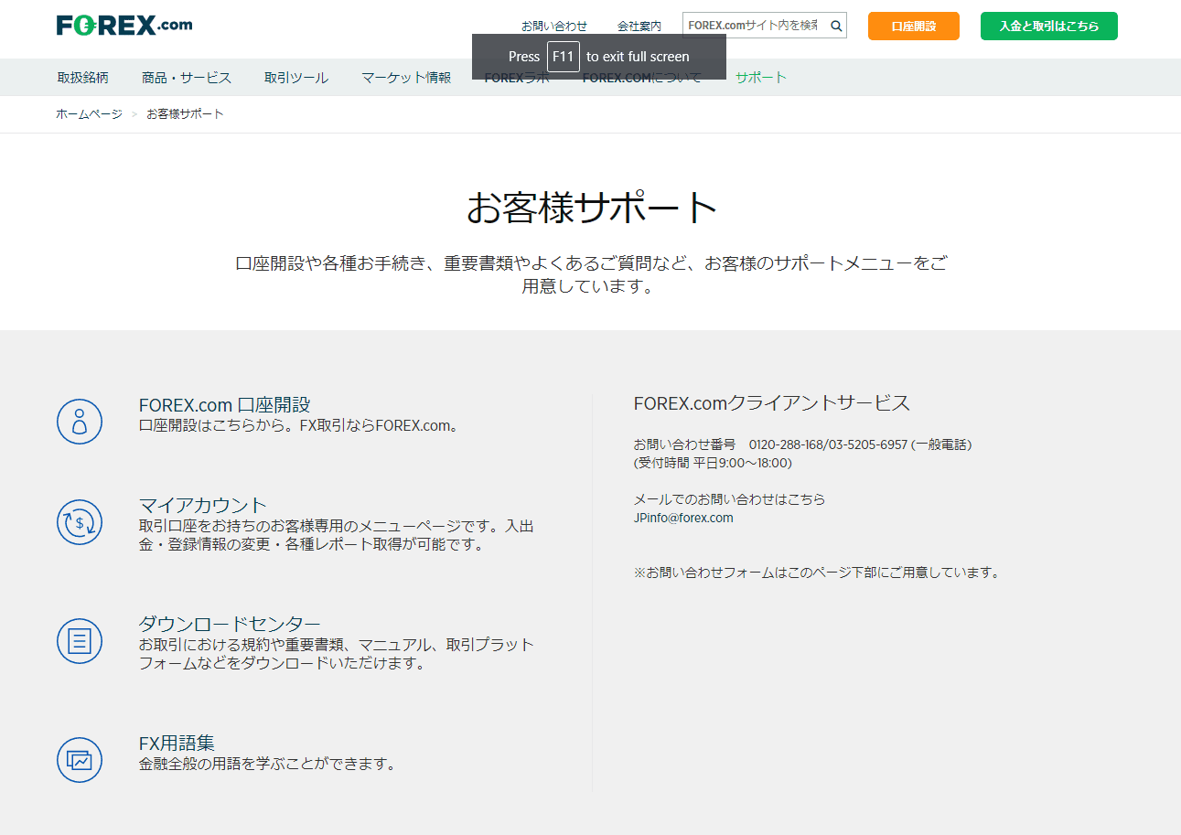The image size is (1181, 835).
Task: Click the search magnifier icon
Action: [835, 27]
